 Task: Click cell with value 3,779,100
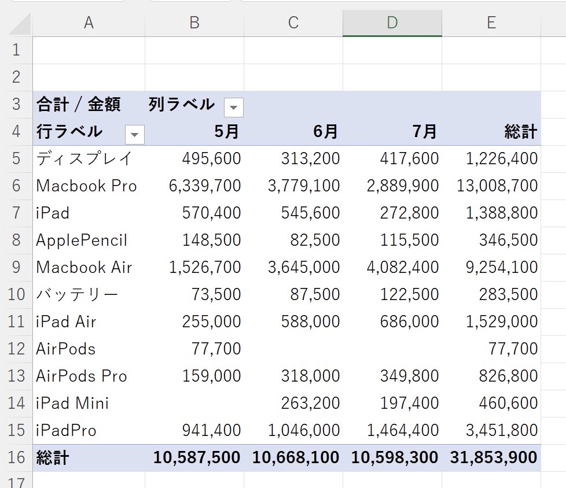pos(293,186)
